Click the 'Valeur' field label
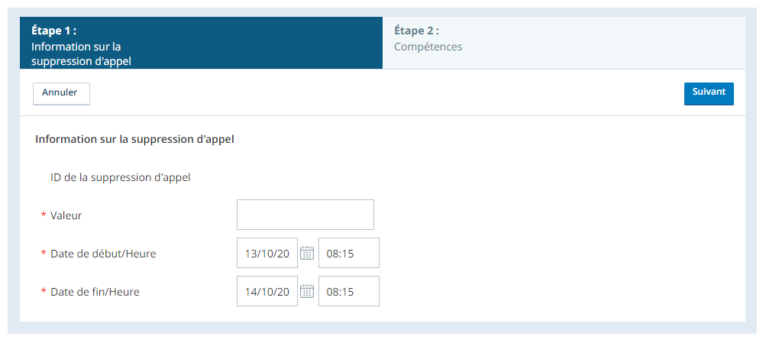 66,215
